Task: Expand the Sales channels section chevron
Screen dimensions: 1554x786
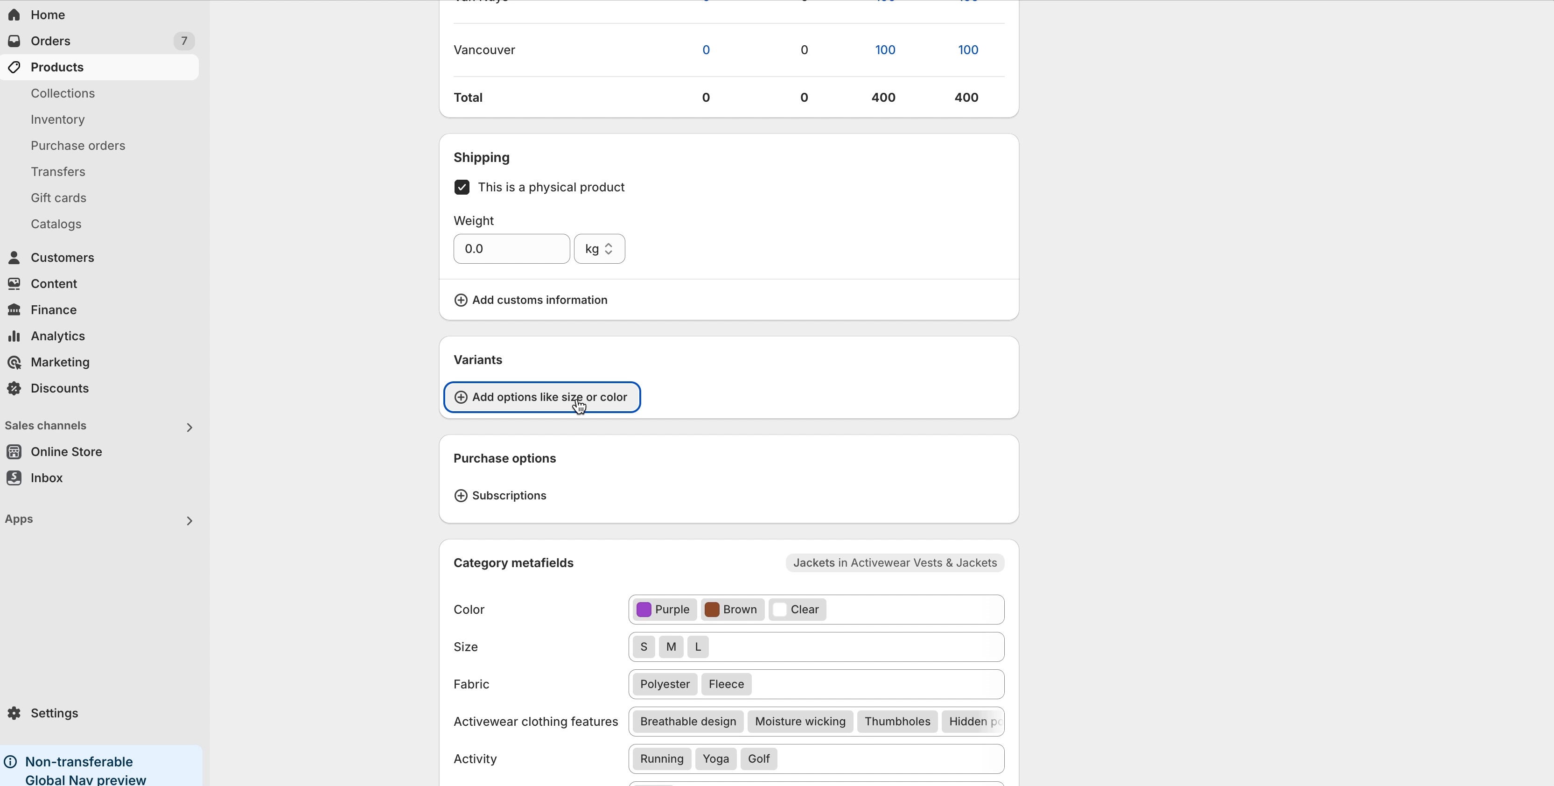Action: point(189,428)
